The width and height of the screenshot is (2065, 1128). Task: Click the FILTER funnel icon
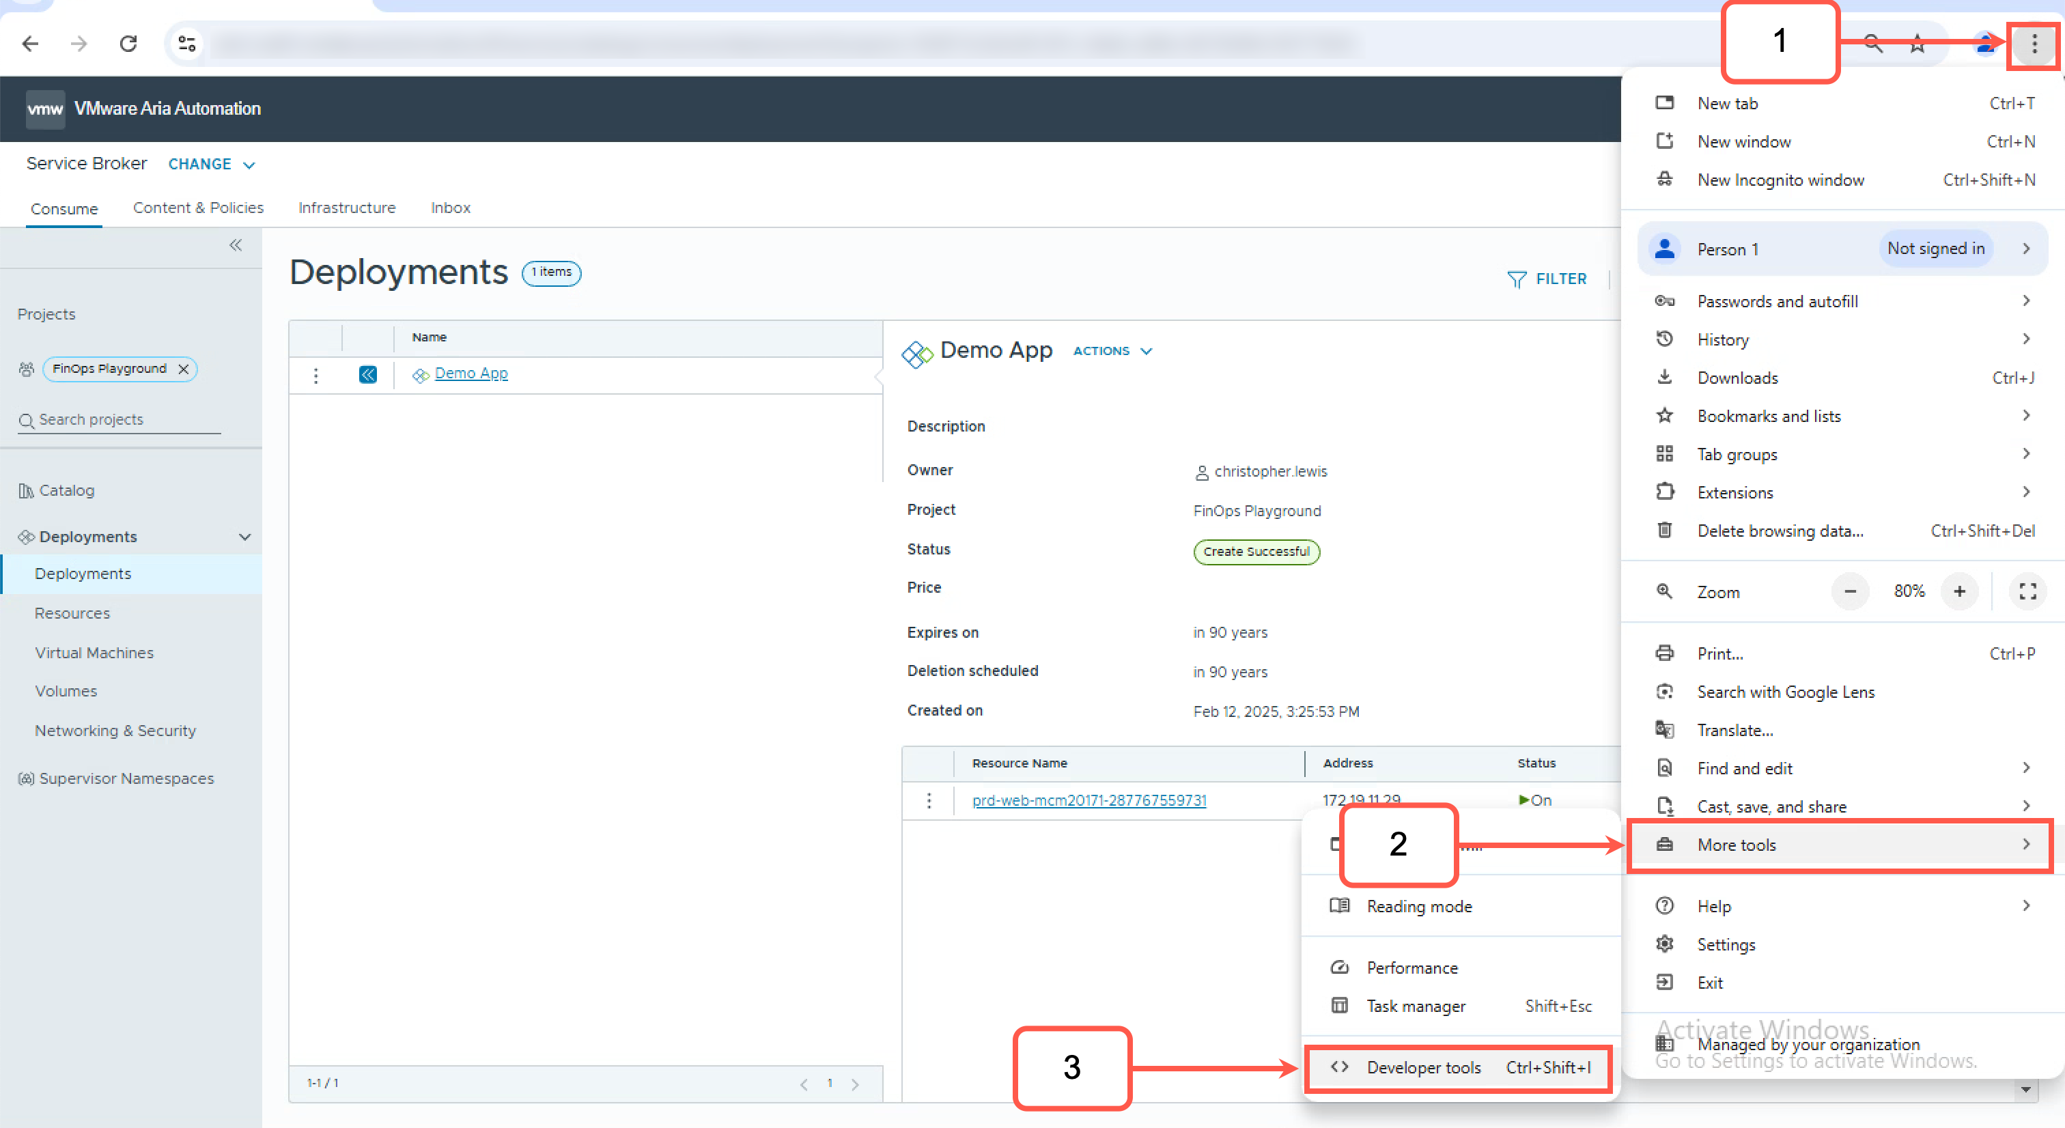click(x=1516, y=279)
